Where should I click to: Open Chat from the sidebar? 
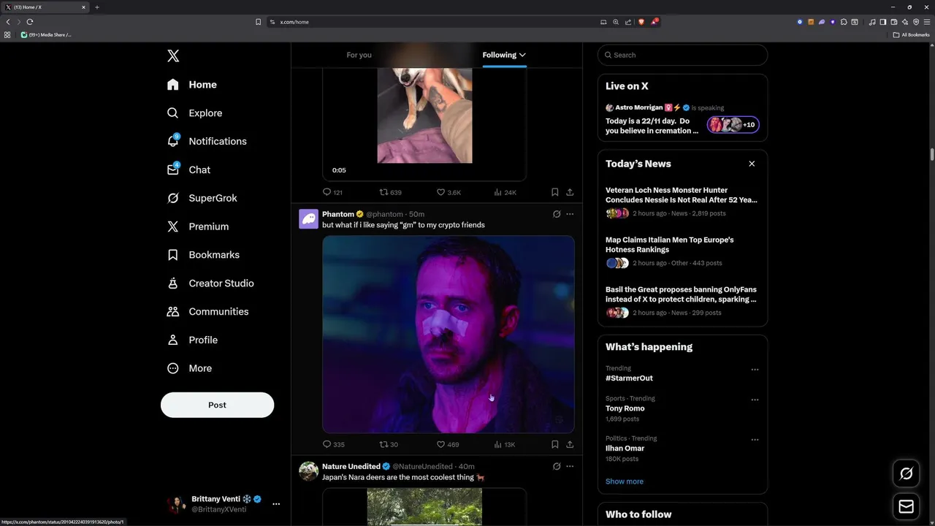point(189,169)
